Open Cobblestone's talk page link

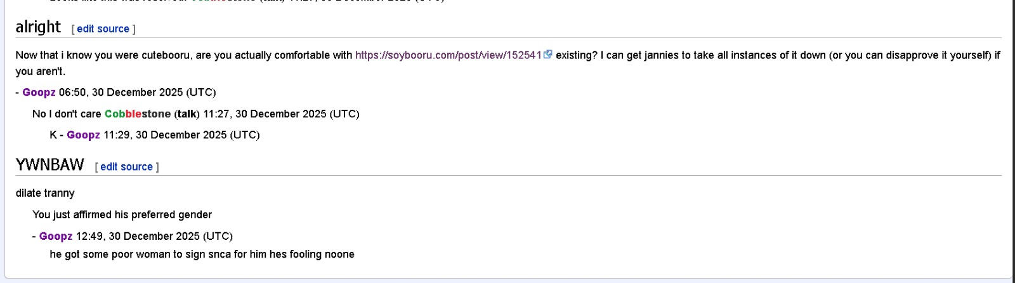(x=187, y=114)
